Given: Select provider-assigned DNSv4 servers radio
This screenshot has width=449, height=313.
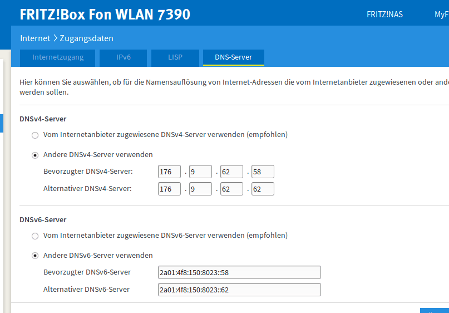Looking at the screenshot, I should coord(35,135).
